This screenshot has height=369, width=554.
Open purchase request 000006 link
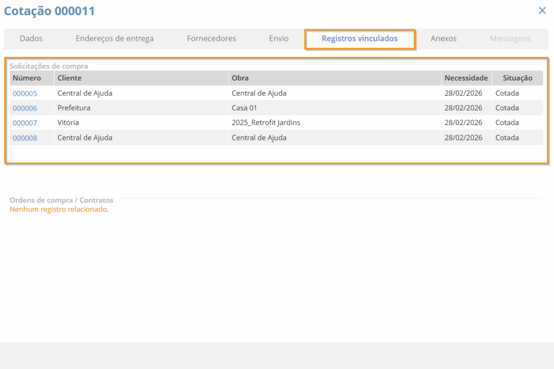coord(25,108)
